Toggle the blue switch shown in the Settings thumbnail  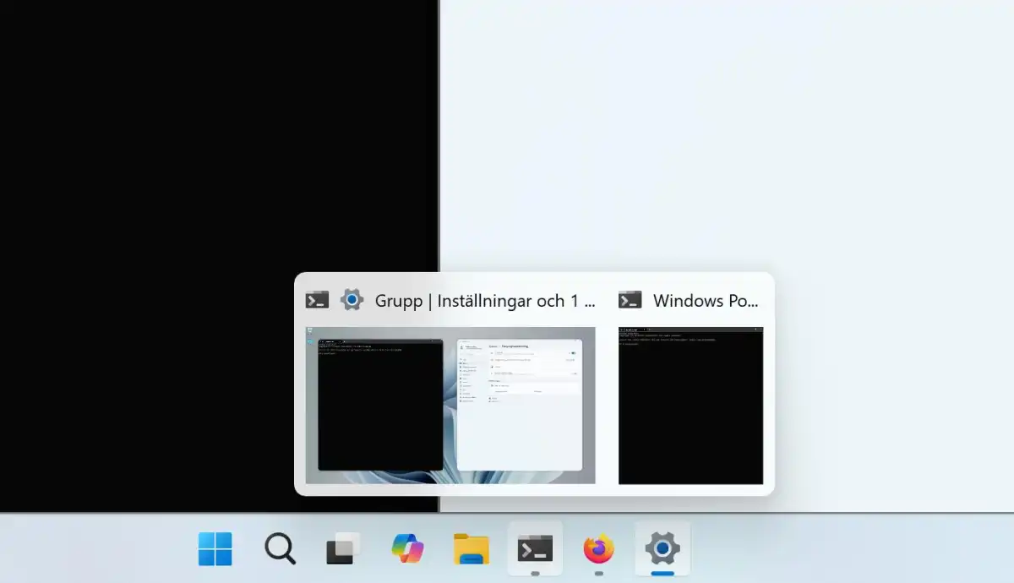coord(573,352)
